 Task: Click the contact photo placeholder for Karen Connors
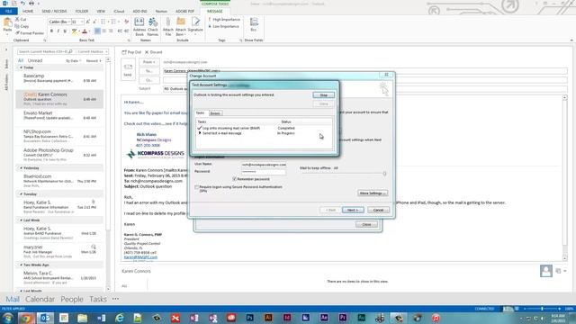click(x=546, y=271)
